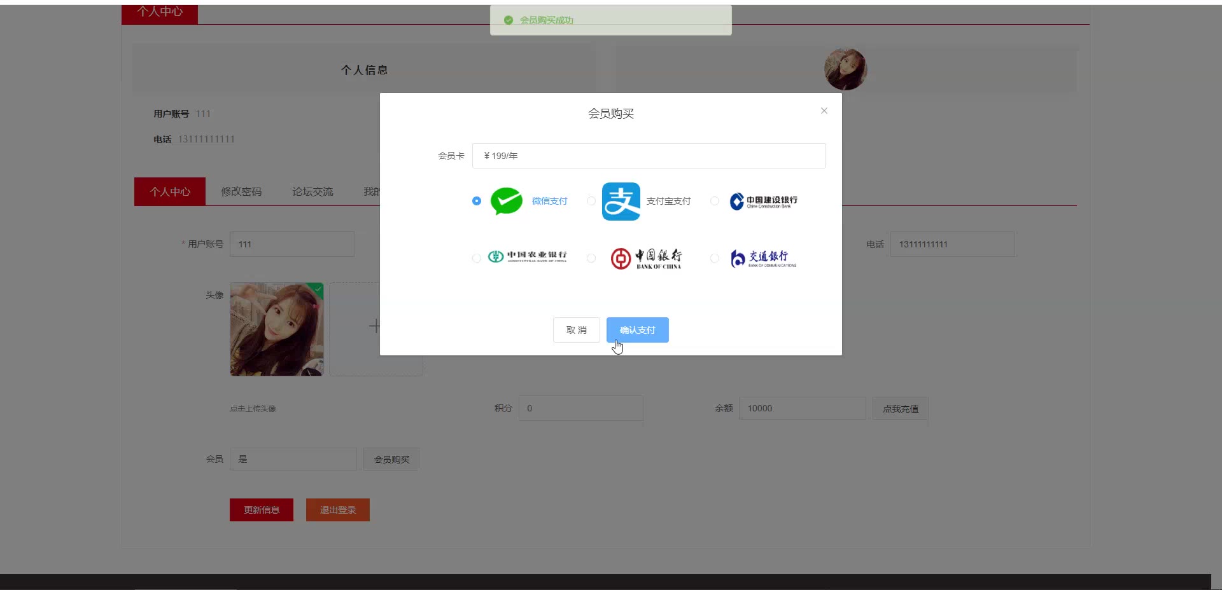This screenshot has height=590, width=1222.
Task: Switch to the 修改密码 tab
Action: [x=241, y=191]
